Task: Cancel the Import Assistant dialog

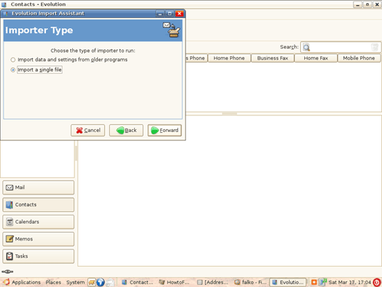Action: [x=88, y=131]
